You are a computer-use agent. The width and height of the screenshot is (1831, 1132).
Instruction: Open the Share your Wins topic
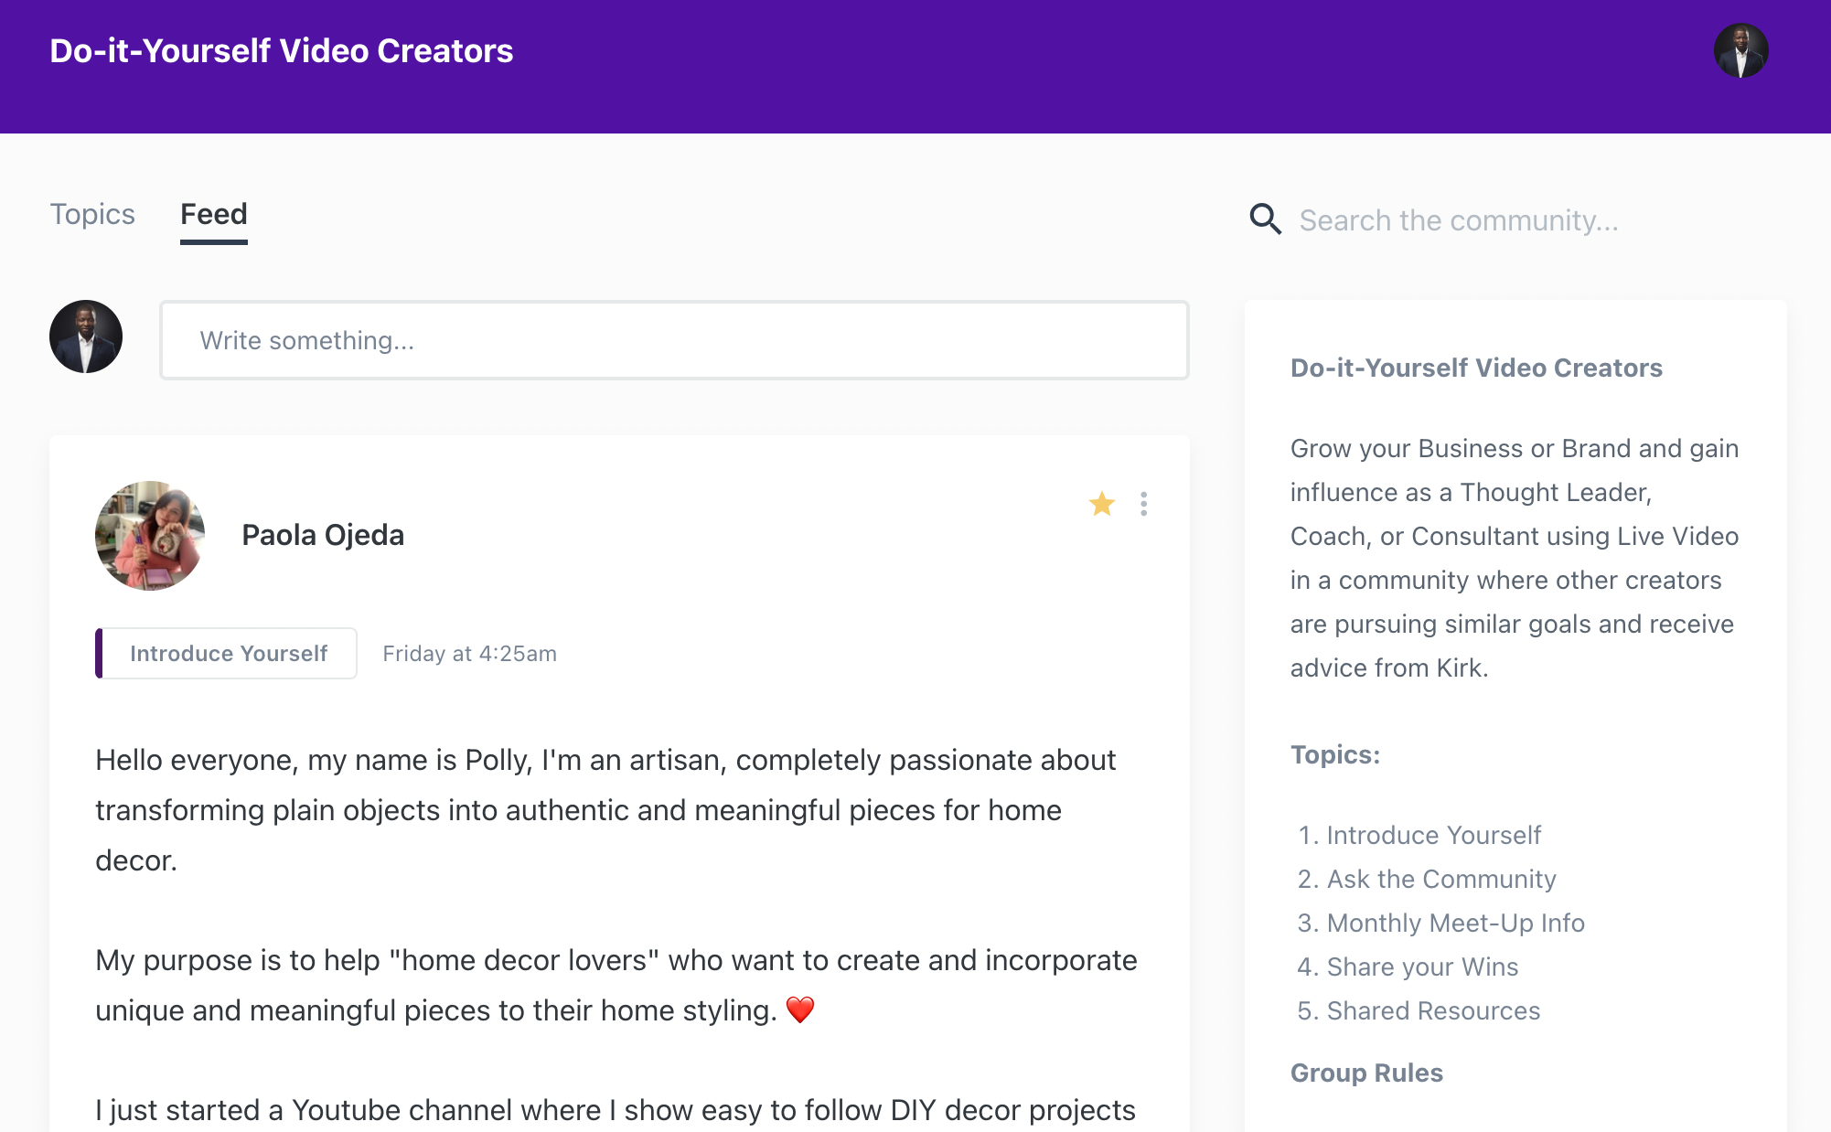(1422, 966)
